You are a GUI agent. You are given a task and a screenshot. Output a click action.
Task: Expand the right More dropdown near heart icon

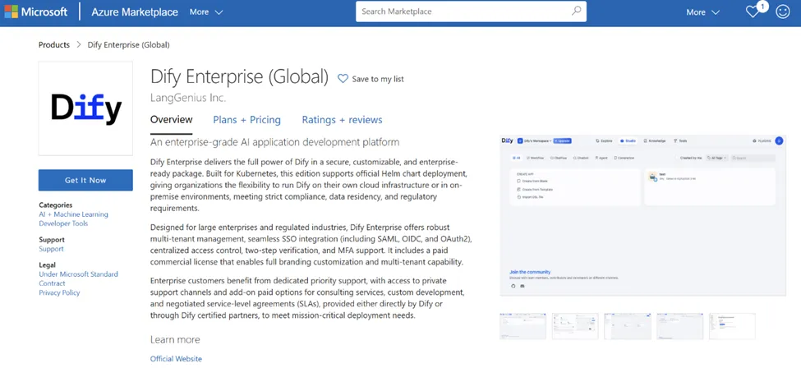703,11
